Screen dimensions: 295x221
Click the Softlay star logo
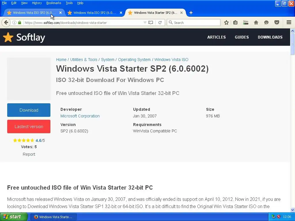8,37
